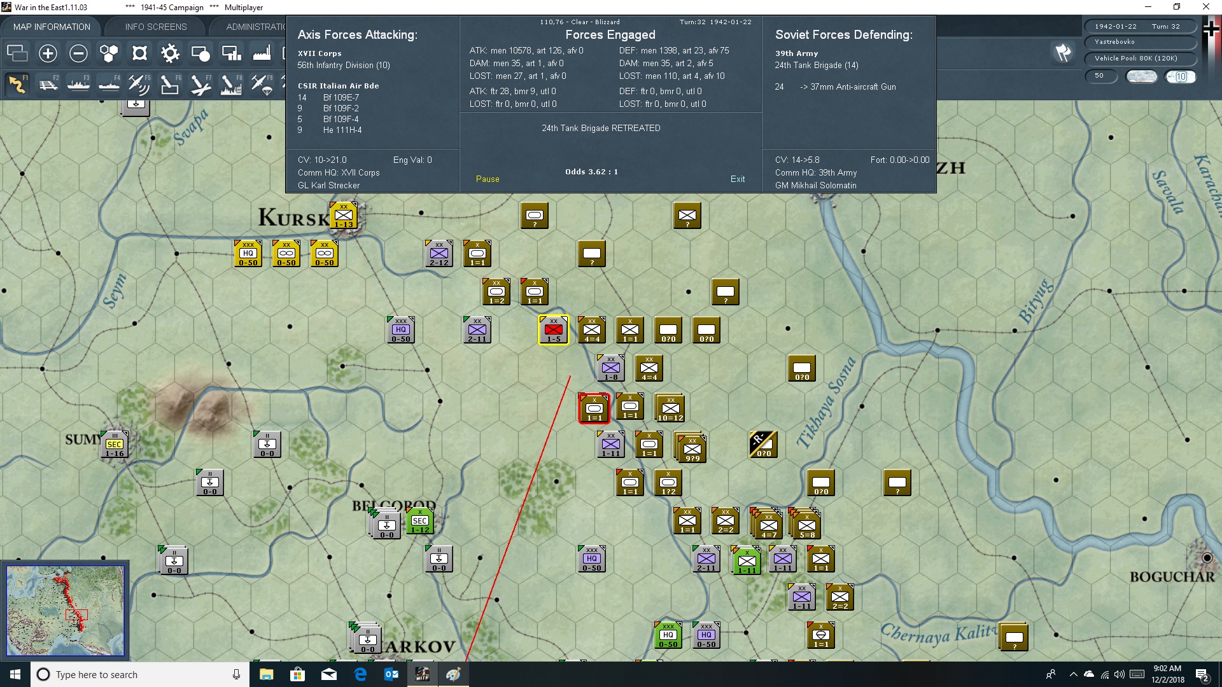Click Exit in the combat report
The image size is (1222, 687).
[738, 179]
